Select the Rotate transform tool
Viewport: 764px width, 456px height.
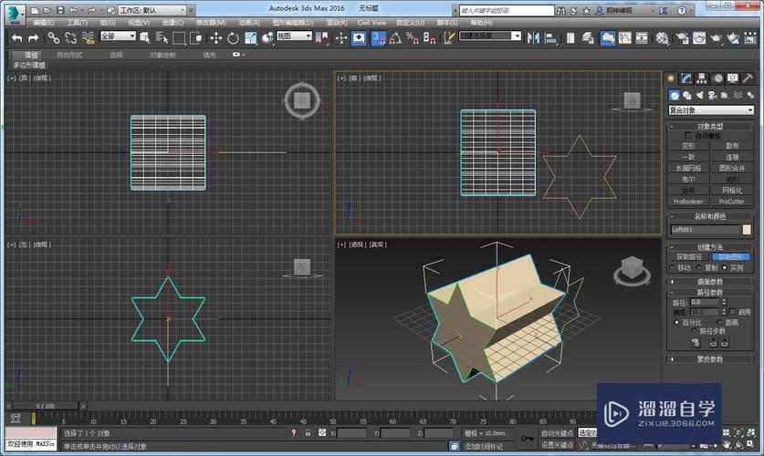click(233, 37)
